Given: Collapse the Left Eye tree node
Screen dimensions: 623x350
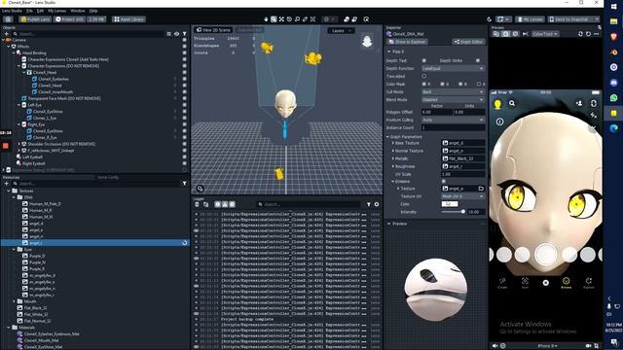Looking at the screenshot, I should (18, 105).
